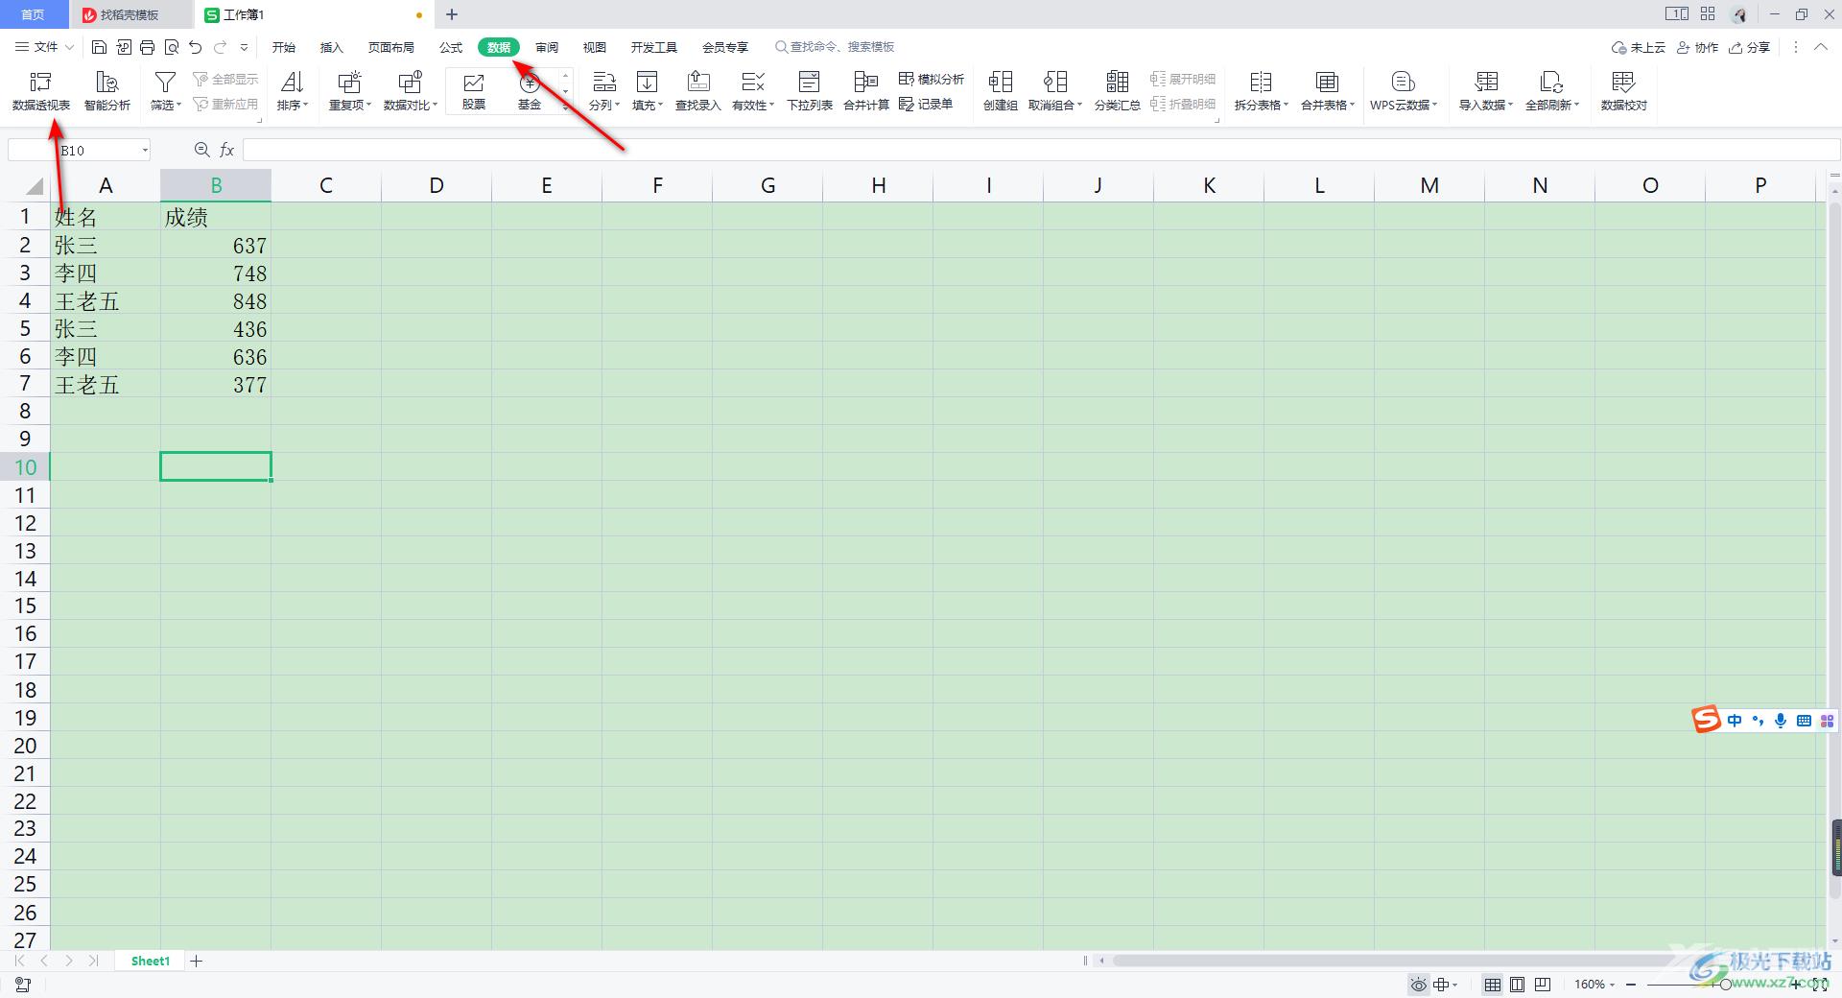This screenshot has width=1842, height=998.
Task: Open the 记录单 record form
Action: (x=926, y=104)
